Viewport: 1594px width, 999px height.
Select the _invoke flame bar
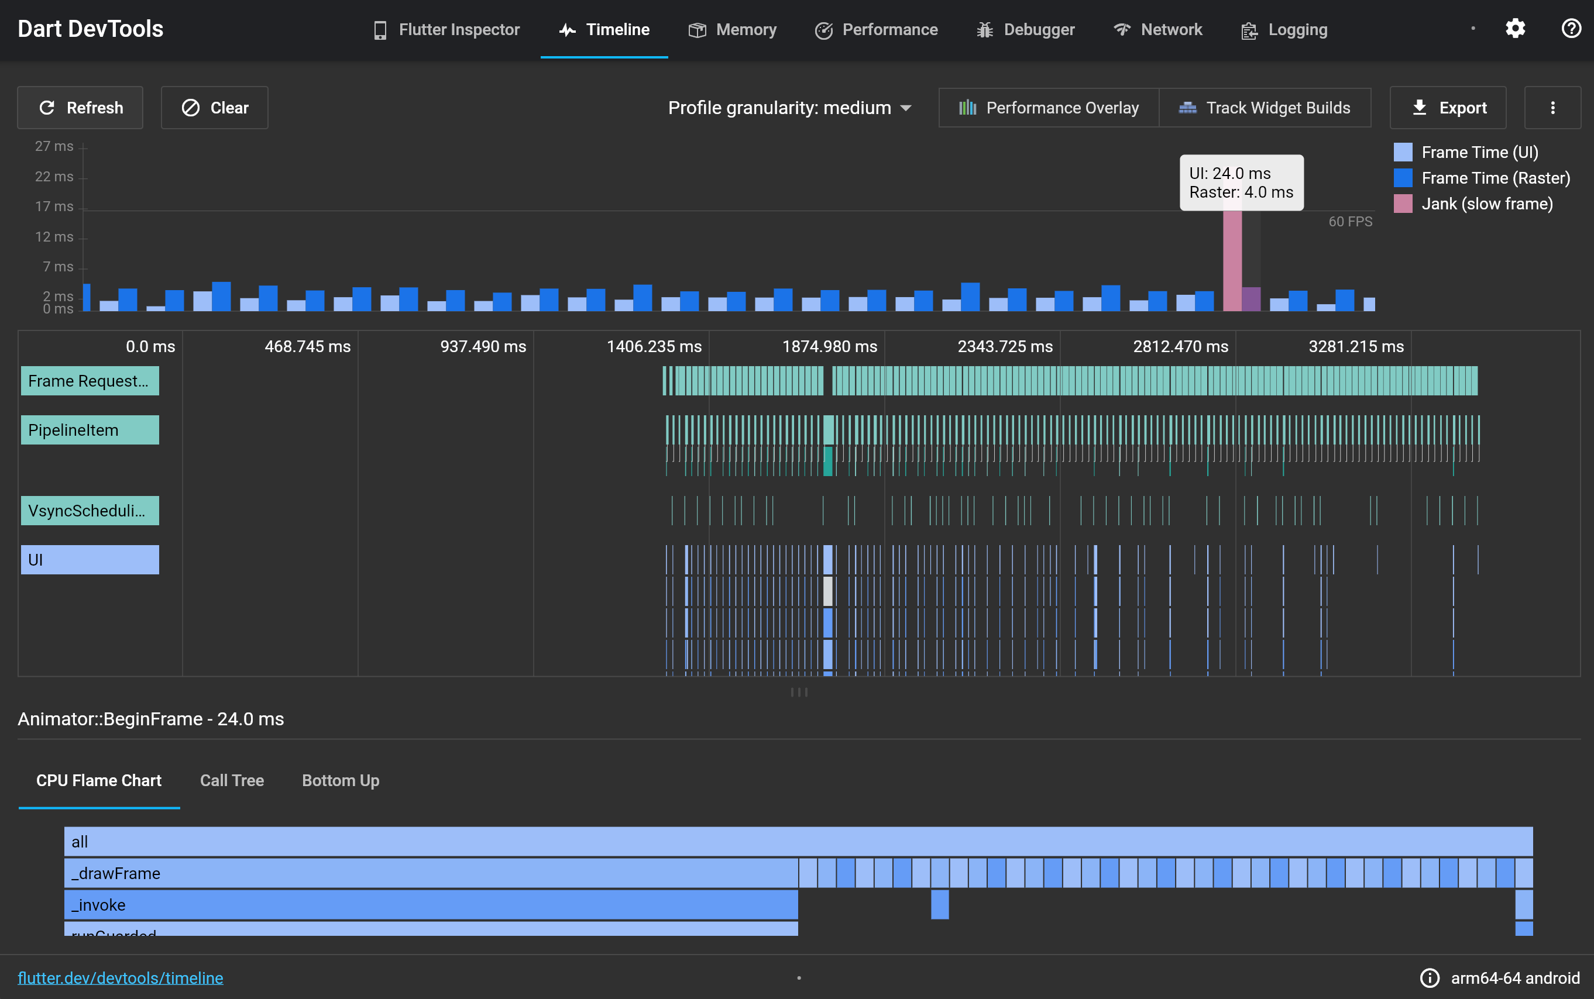(431, 905)
